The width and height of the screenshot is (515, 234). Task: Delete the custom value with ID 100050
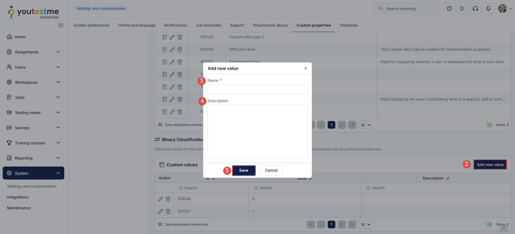coord(168,212)
